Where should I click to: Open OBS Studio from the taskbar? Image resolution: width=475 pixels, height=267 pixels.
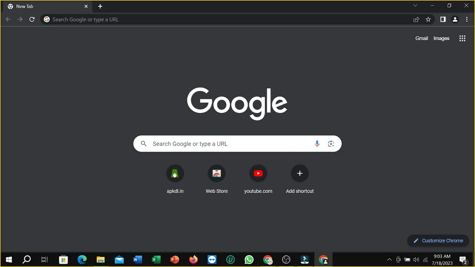[x=286, y=260]
